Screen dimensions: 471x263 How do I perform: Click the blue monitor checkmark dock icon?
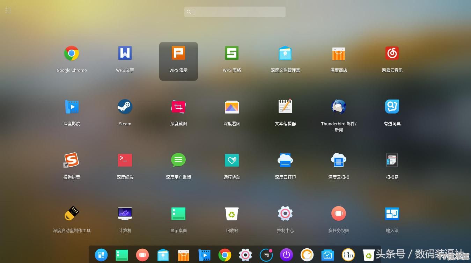(x=328, y=255)
